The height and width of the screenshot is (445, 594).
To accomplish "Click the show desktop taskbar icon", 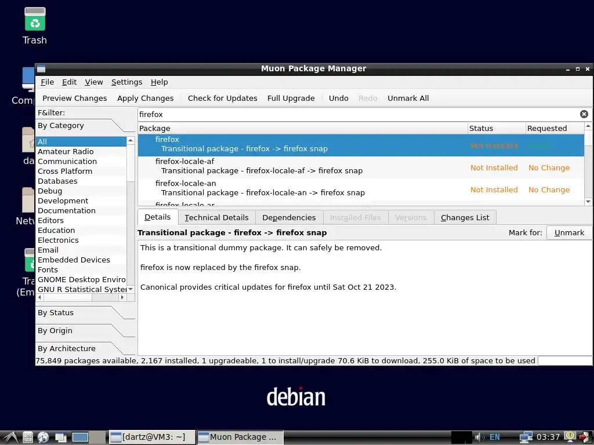I will coord(60,437).
